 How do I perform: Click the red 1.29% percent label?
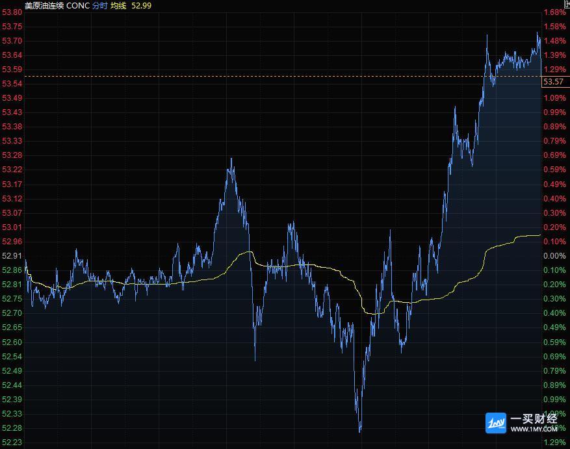555,70
